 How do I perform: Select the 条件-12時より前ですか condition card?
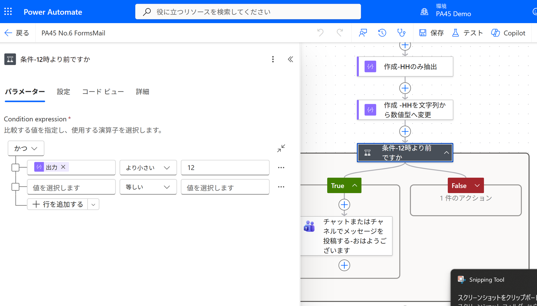point(405,153)
